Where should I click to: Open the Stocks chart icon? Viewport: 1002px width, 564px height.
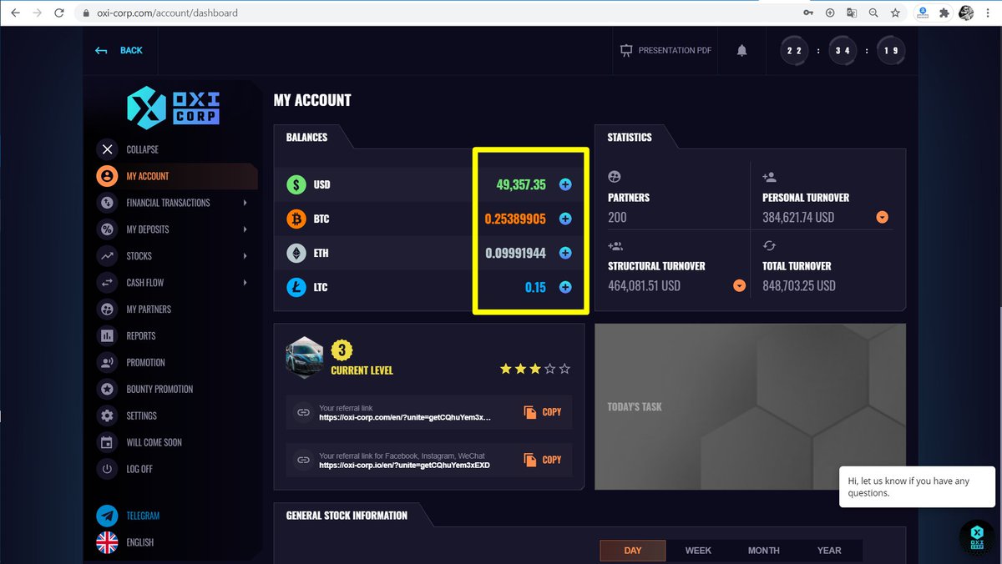point(107,256)
